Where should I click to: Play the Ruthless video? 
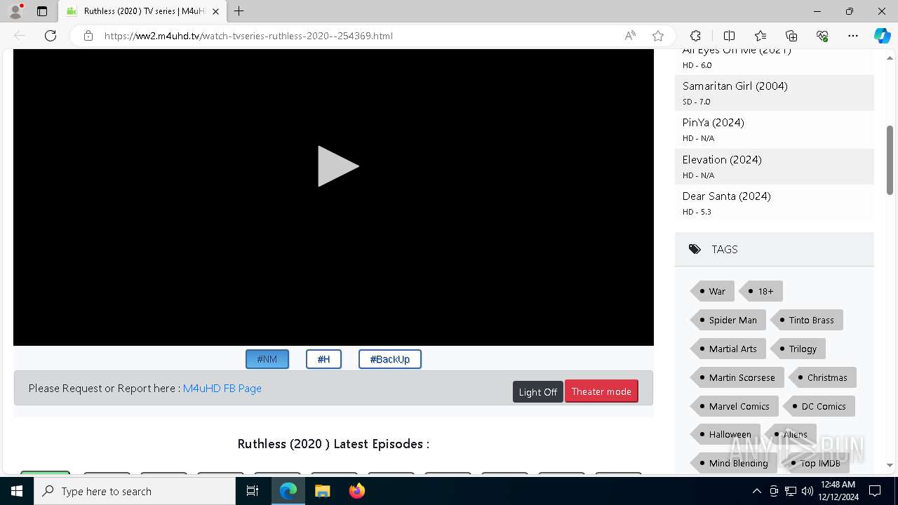pos(338,166)
